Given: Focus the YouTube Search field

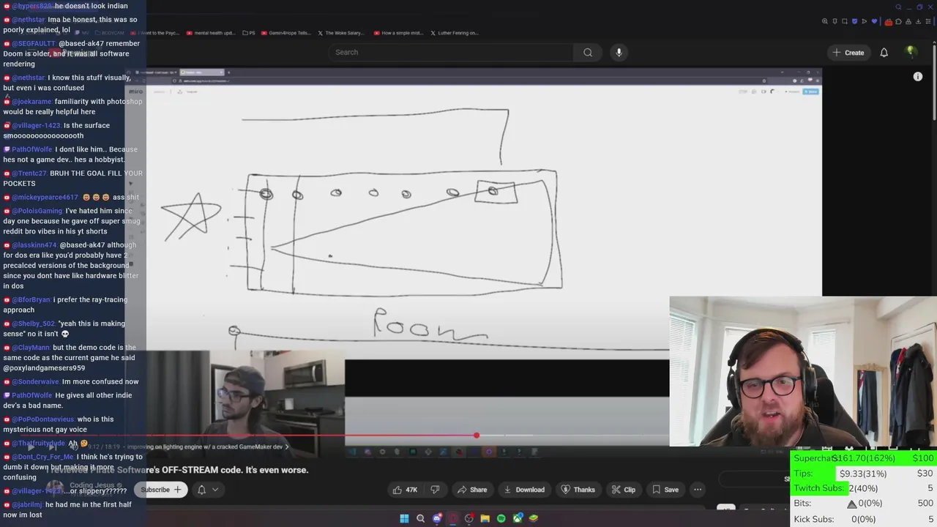Looking at the screenshot, I should 450,52.
